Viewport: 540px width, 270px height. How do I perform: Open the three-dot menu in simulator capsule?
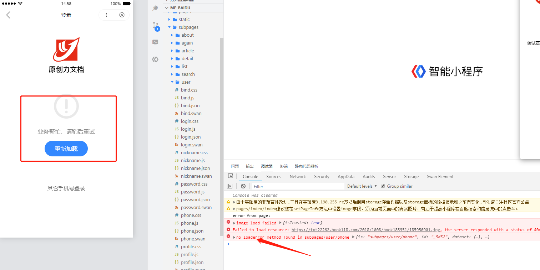coord(106,15)
